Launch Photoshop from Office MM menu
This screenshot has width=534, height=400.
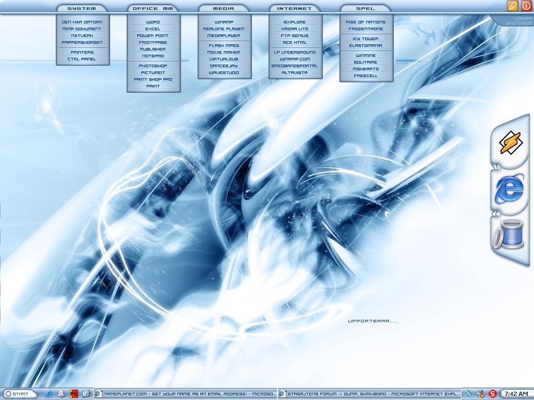[153, 66]
